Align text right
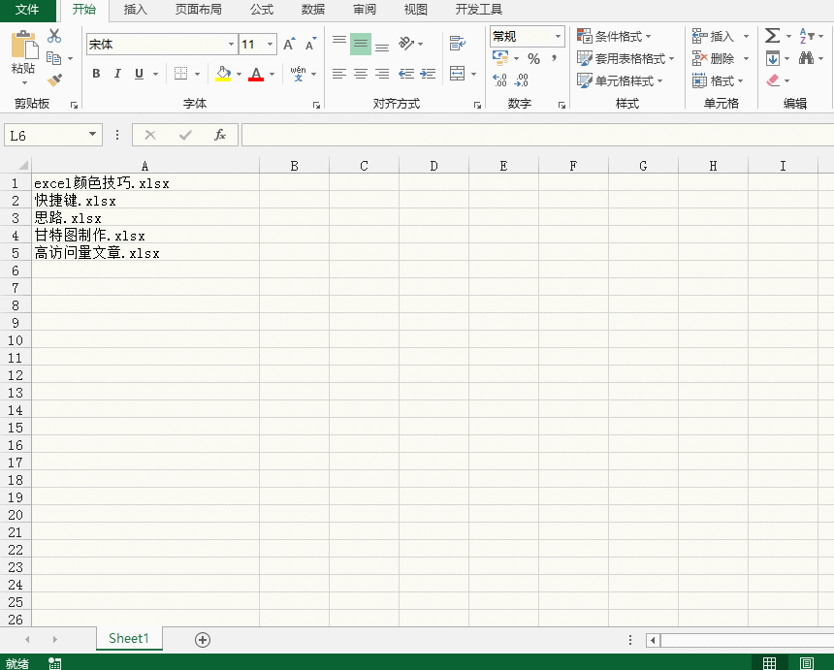The height and width of the screenshot is (670, 834). pos(382,74)
